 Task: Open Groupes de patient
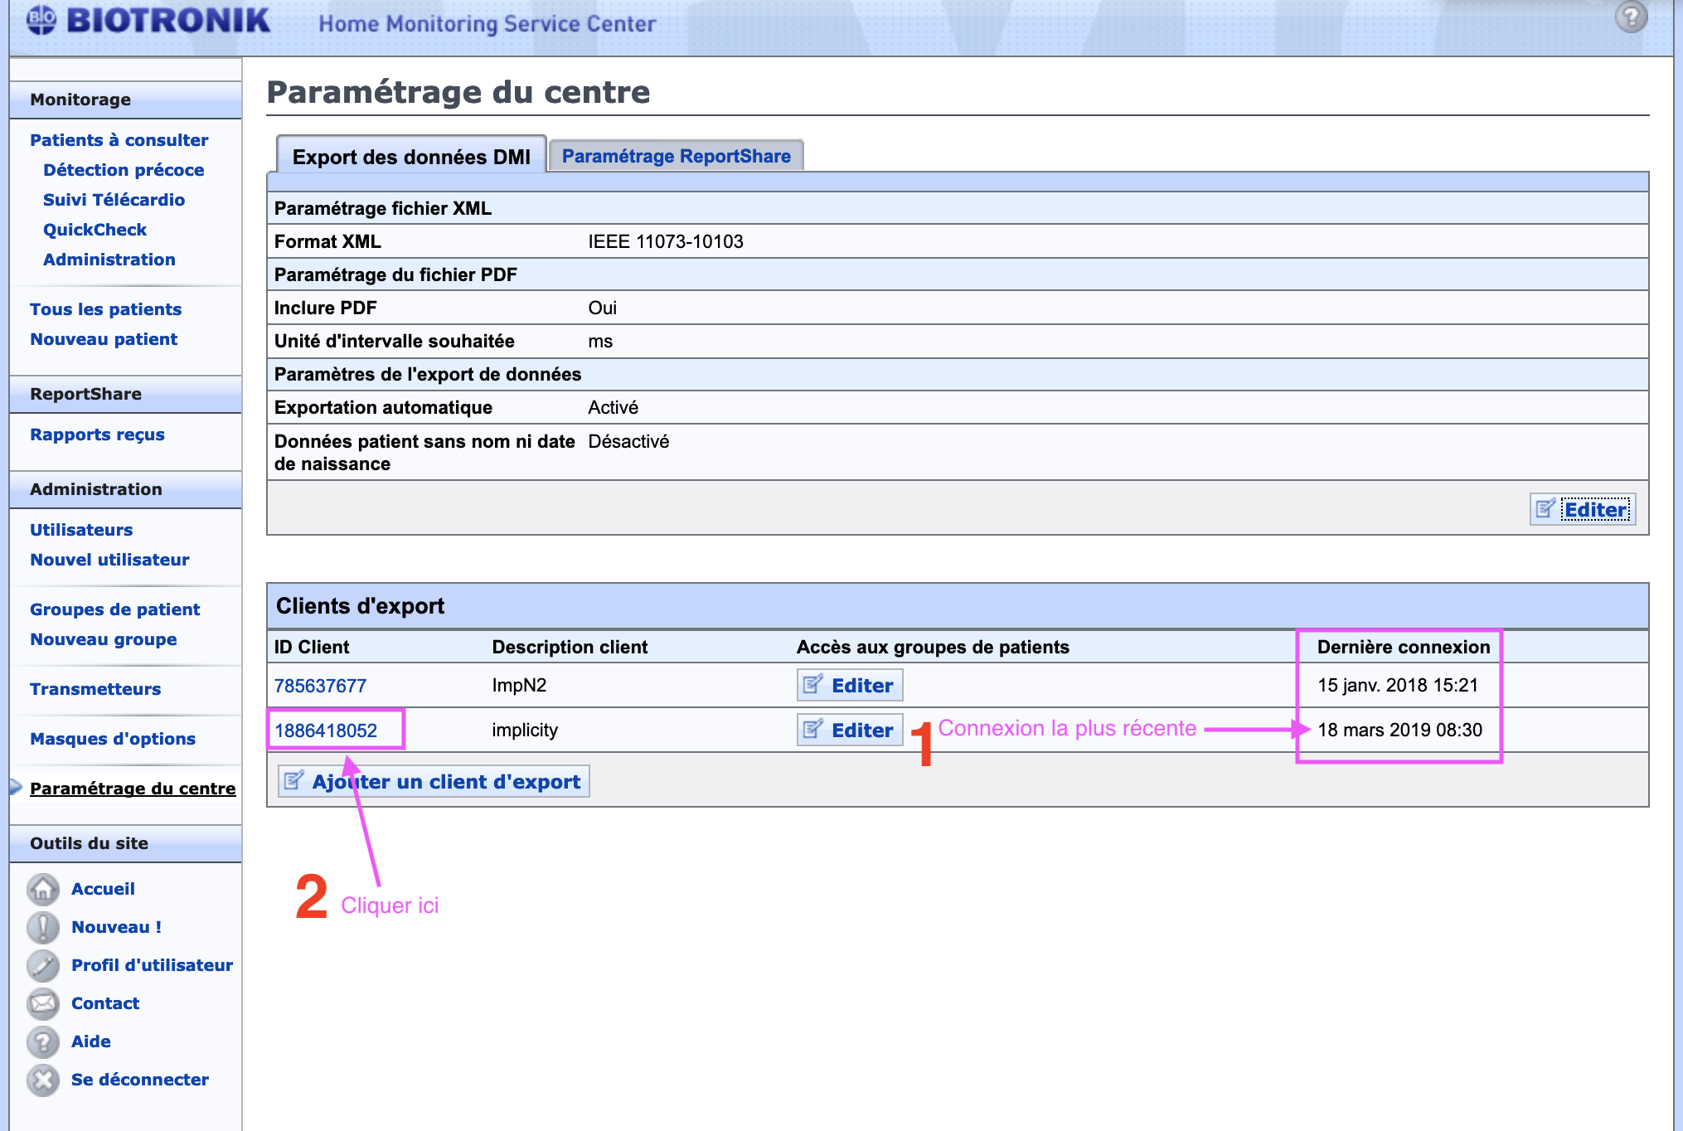[114, 609]
